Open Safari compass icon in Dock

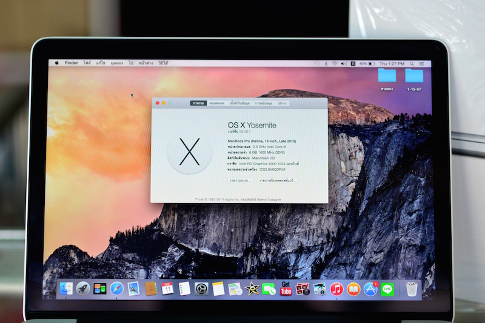click(117, 289)
